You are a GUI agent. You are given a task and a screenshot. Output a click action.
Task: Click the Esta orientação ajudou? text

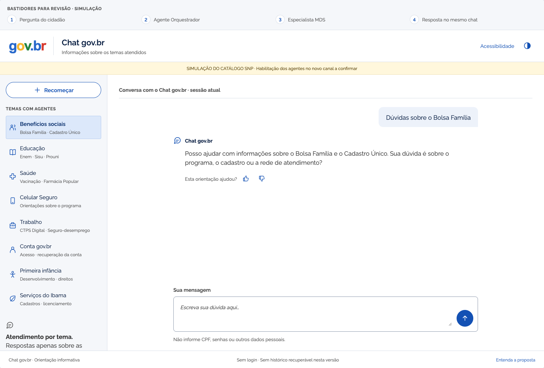click(x=211, y=179)
